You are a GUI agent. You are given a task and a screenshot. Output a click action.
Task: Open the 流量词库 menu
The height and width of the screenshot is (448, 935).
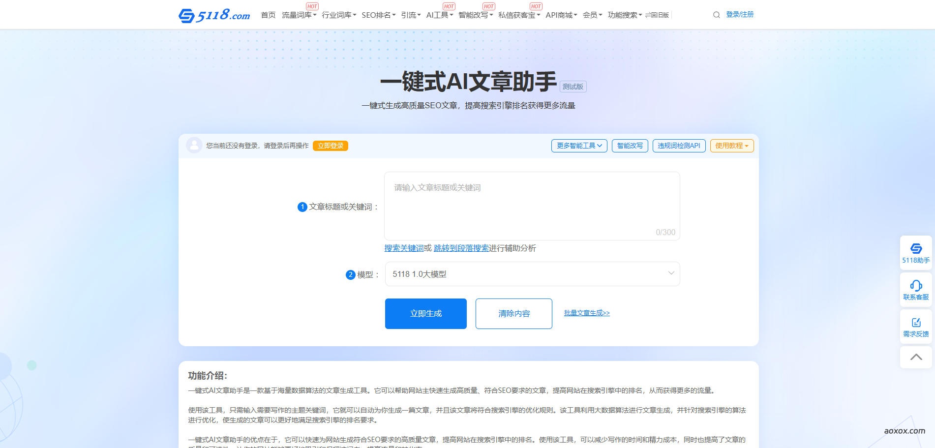[299, 15]
